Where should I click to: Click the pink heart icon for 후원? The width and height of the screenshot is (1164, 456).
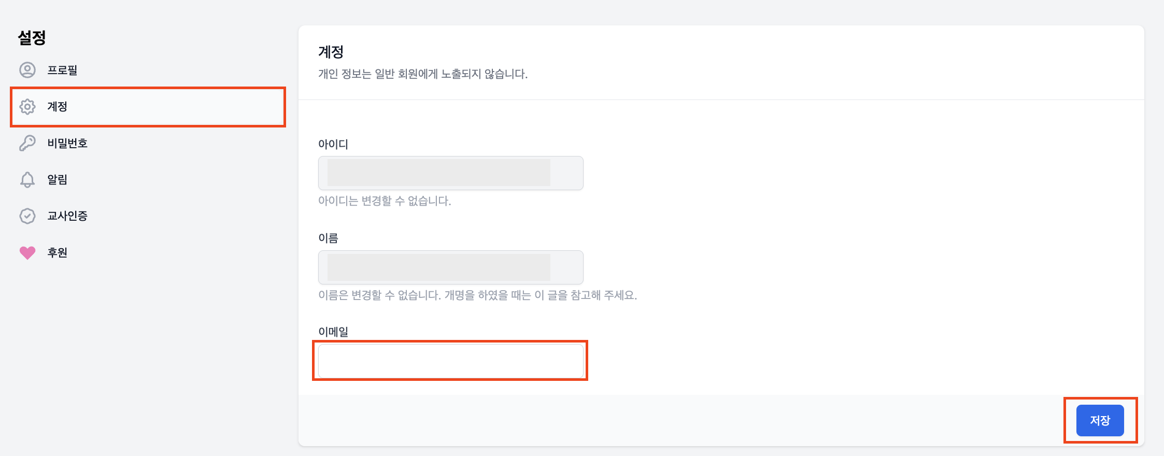[x=27, y=252]
